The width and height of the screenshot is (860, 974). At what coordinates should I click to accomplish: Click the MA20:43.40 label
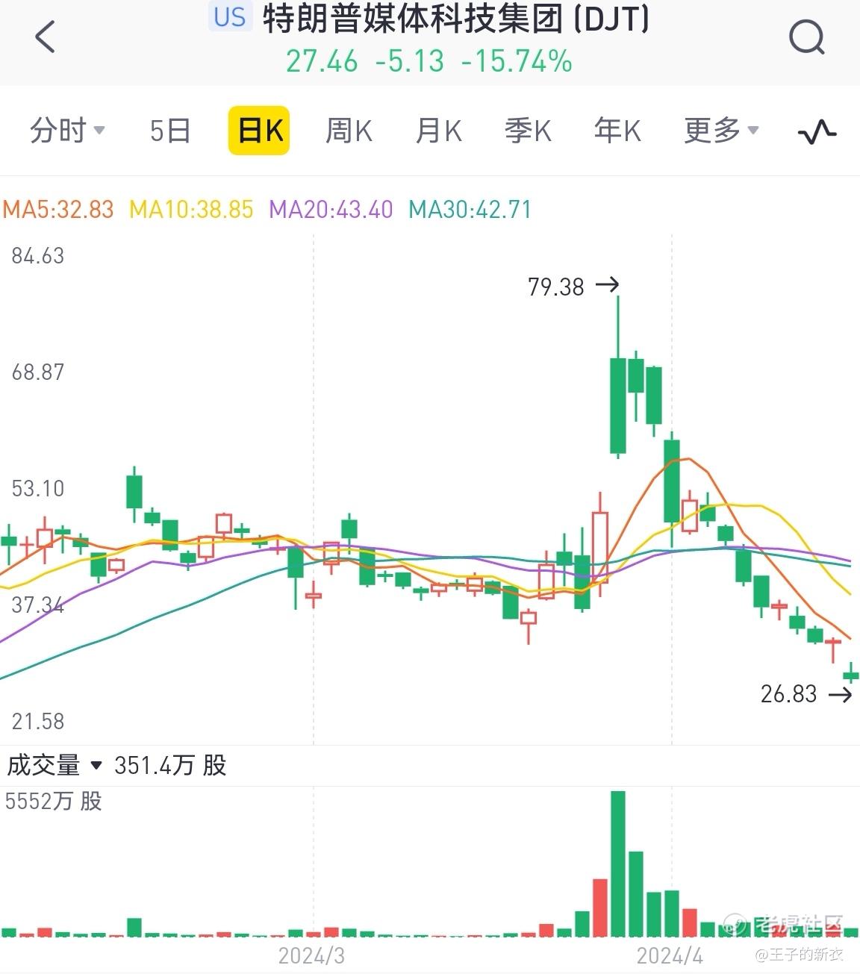click(331, 209)
